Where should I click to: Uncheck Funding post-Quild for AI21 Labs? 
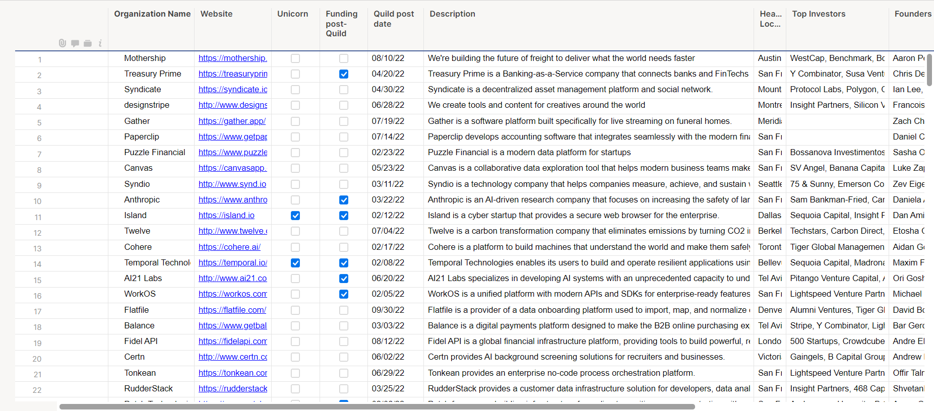tap(344, 279)
